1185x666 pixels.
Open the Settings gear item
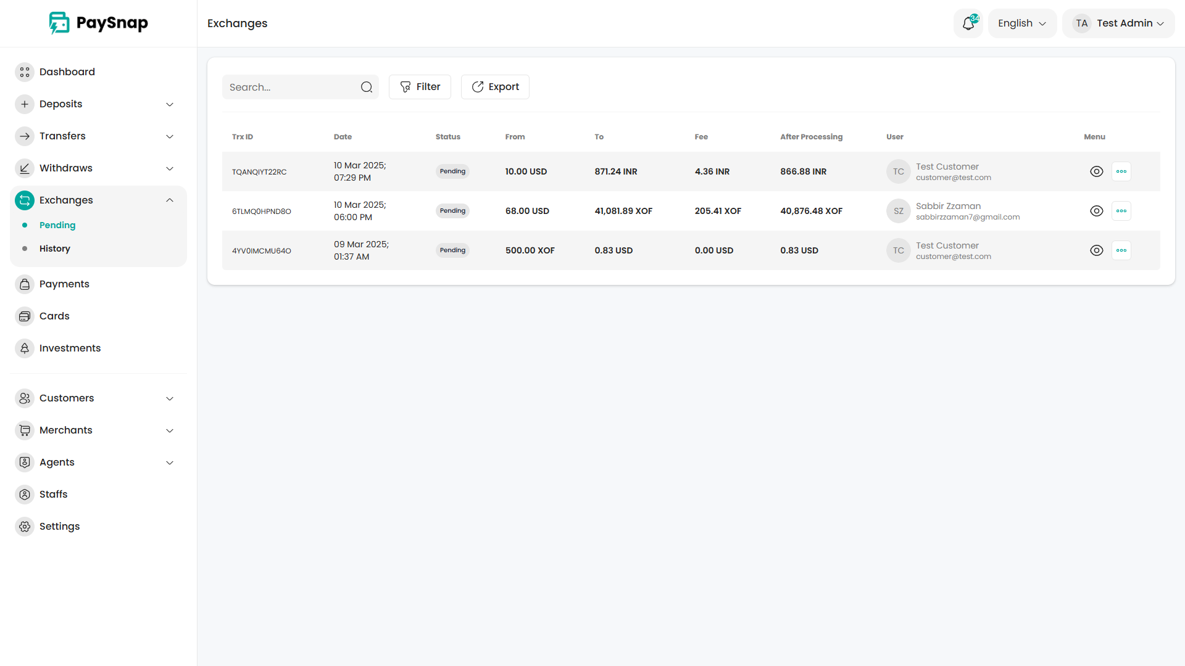coord(59,527)
